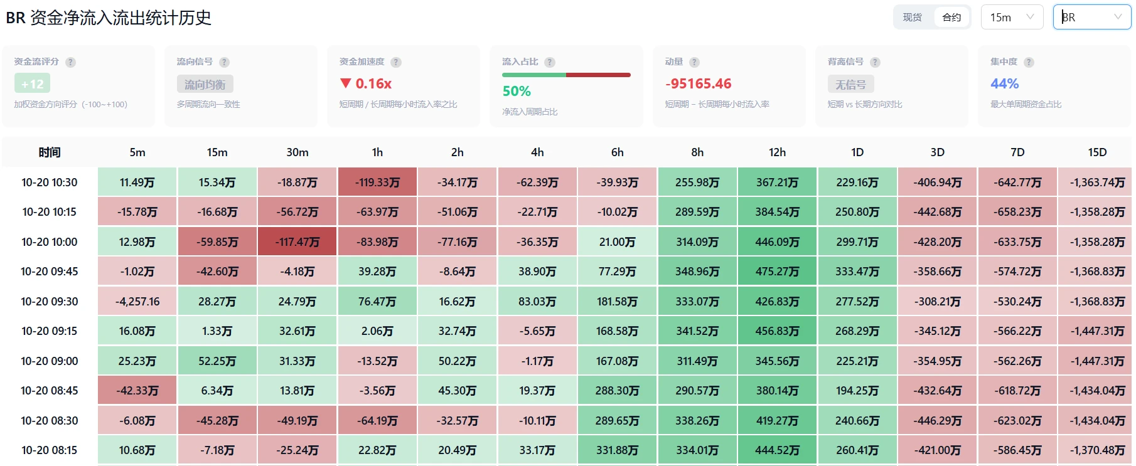Image resolution: width=1136 pixels, height=466 pixels.
Task: Click the 52.25万 cell in 15m column
Action: point(217,361)
